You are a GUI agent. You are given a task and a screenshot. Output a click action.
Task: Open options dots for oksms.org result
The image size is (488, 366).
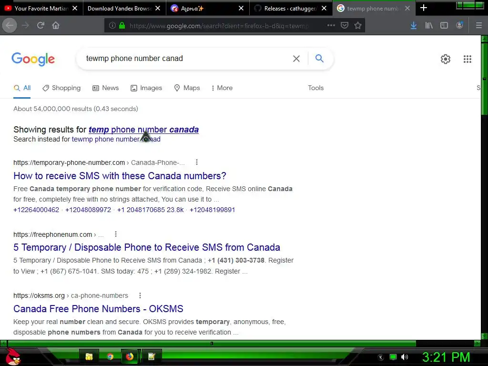[140, 295]
